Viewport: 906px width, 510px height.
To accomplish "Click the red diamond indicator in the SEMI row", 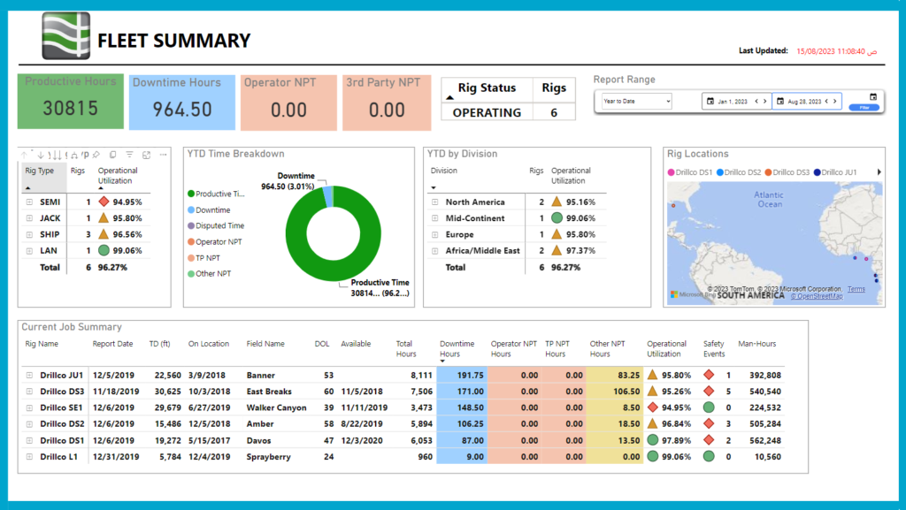I will (104, 202).
